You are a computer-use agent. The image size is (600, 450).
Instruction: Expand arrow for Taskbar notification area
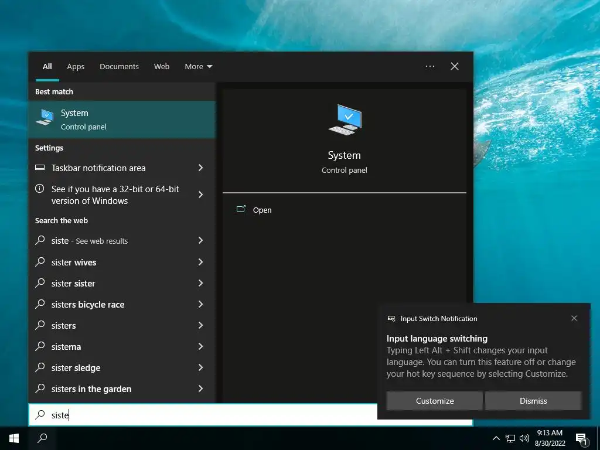pos(200,168)
